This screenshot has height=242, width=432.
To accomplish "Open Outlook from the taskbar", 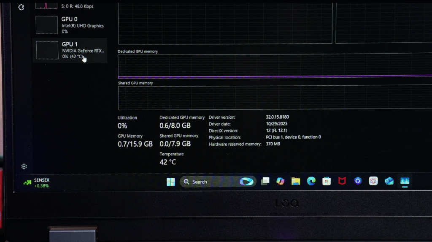I will (x=389, y=181).
